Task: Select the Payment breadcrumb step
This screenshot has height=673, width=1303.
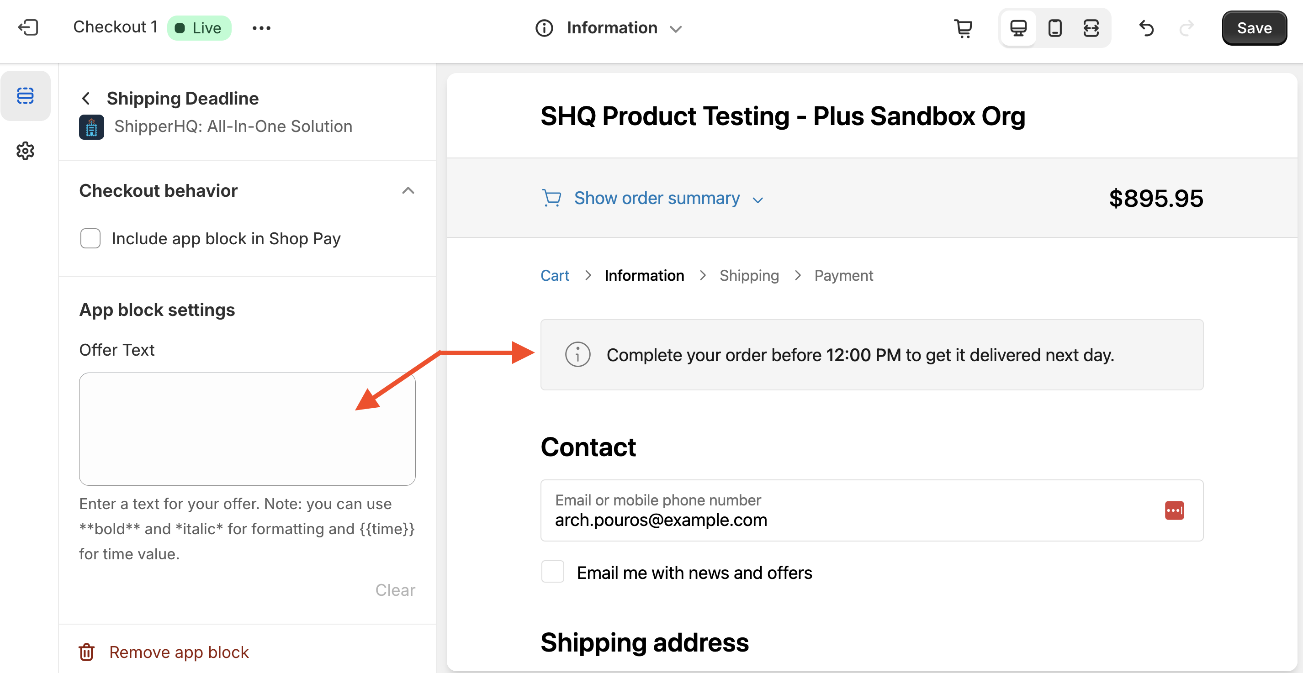Action: [843, 276]
